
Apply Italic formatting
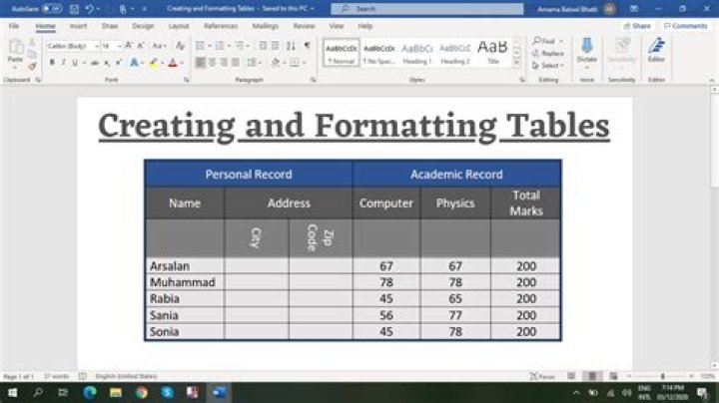[63, 63]
